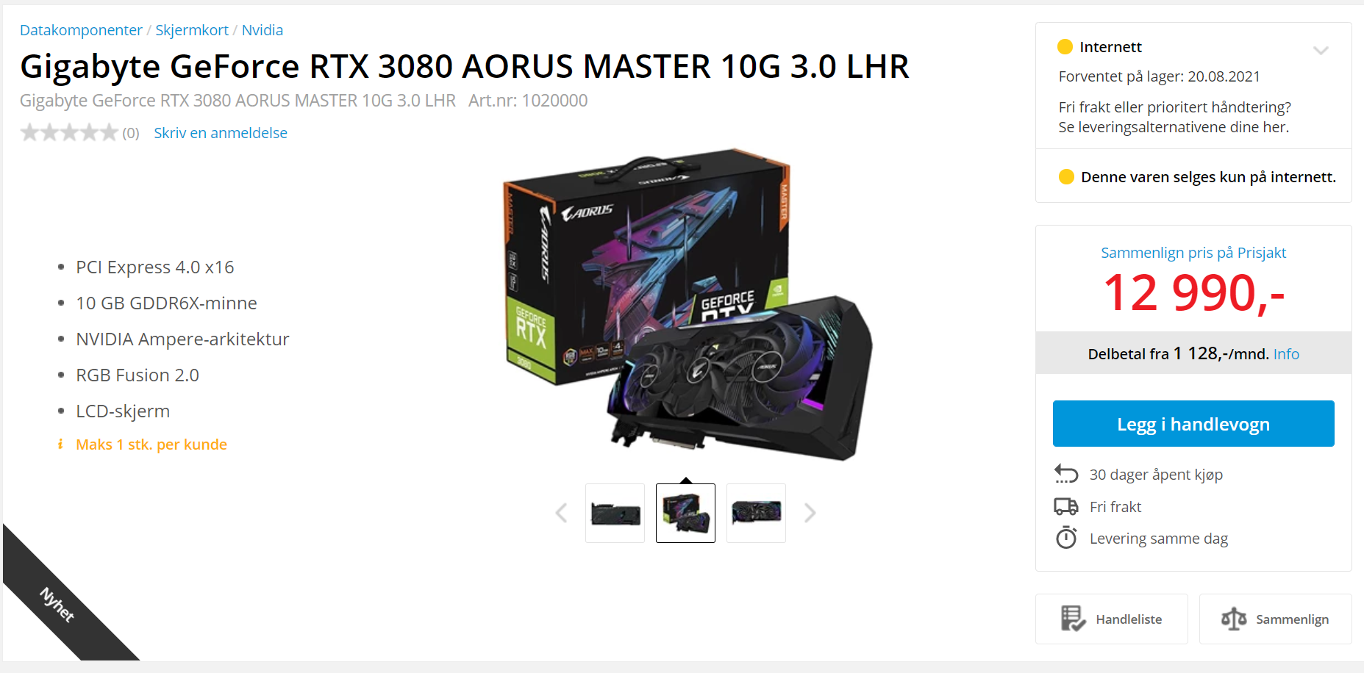Image resolution: width=1364 pixels, height=673 pixels.
Task: Open Skriv en anmeldelse link
Action: 221,133
